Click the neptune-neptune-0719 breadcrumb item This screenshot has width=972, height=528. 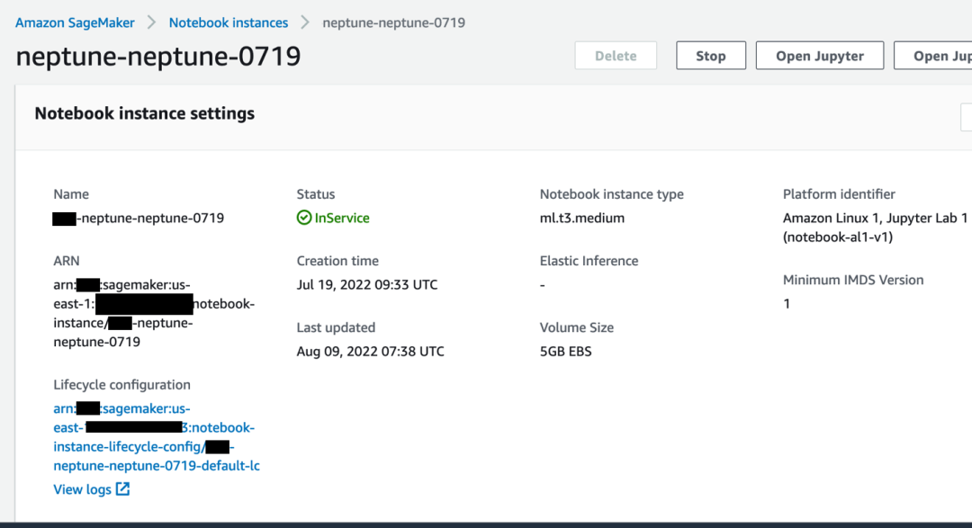point(393,22)
